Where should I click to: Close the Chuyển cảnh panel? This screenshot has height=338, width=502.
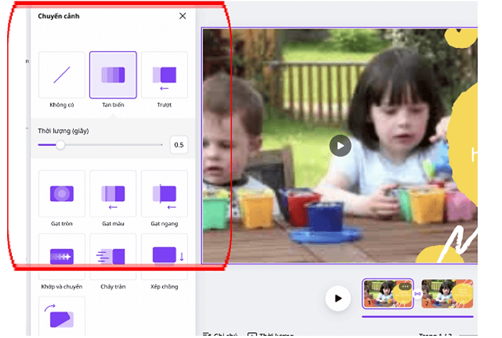tap(182, 16)
